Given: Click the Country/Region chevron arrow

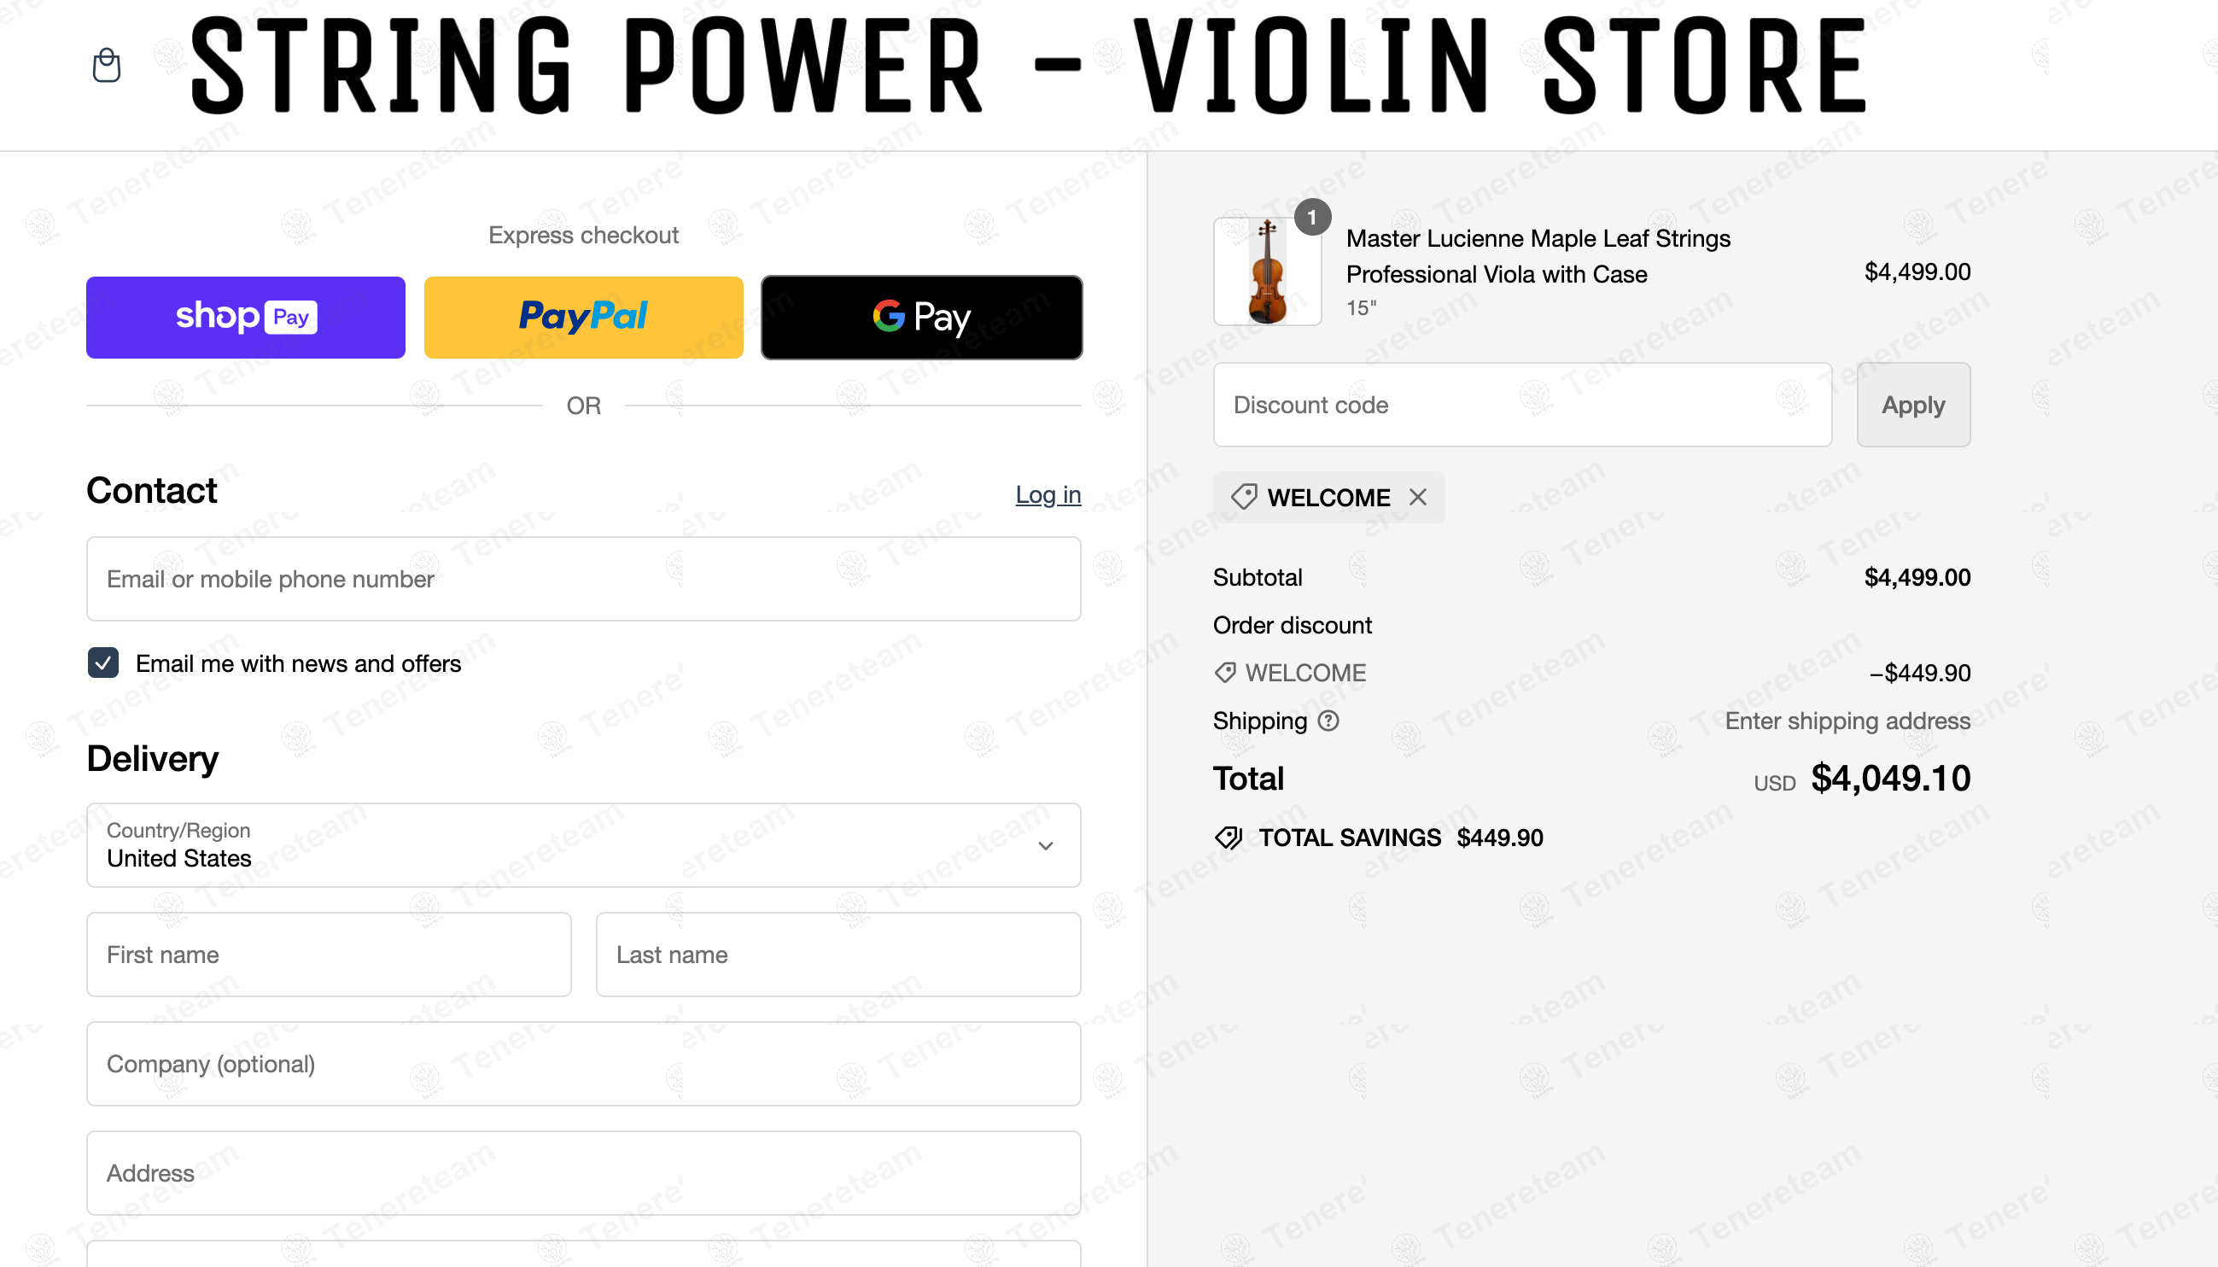Looking at the screenshot, I should [1045, 846].
